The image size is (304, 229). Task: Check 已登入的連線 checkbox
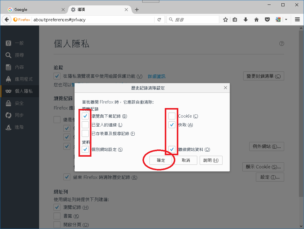(x=85, y=125)
